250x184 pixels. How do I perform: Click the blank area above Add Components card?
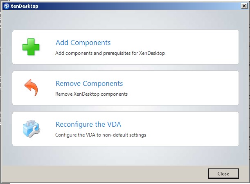(x=123, y=20)
